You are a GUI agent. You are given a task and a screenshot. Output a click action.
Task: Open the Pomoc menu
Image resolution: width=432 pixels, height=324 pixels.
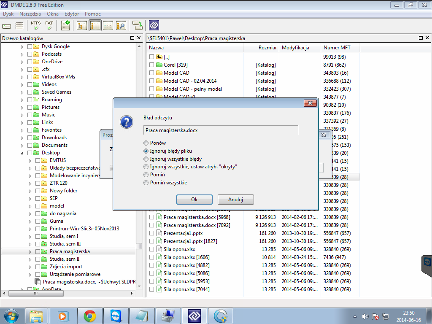pos(92,14)
